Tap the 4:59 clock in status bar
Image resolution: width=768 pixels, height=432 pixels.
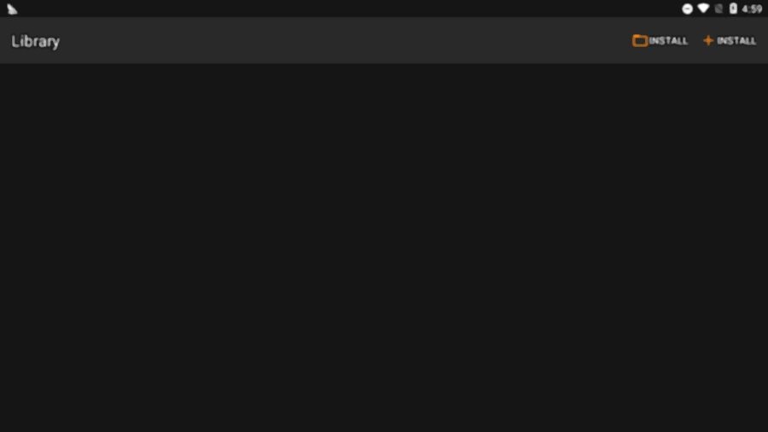752,9
